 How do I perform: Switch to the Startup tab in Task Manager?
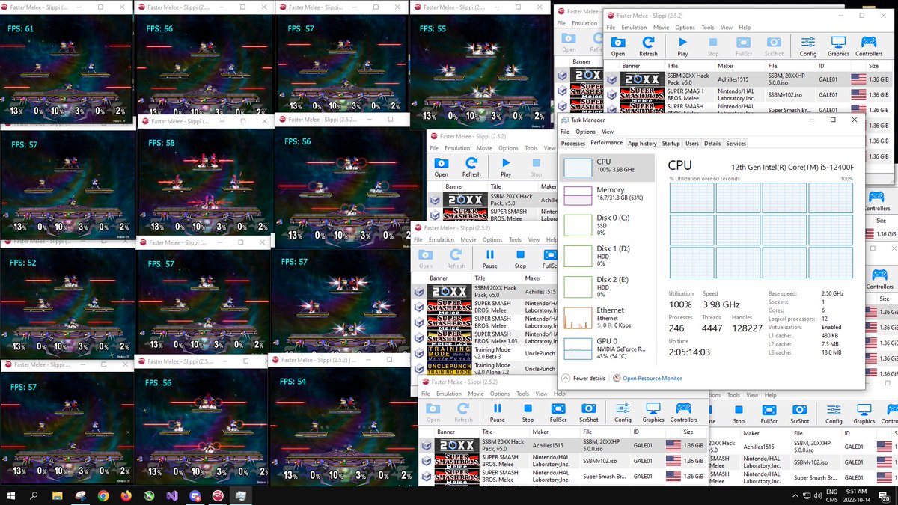coord(671,144)
